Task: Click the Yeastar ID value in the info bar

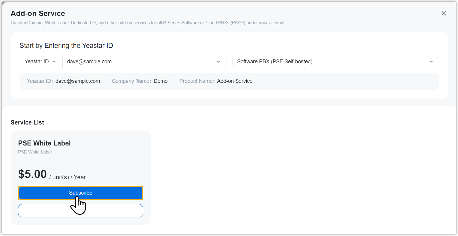Action: tap(78, 81)
